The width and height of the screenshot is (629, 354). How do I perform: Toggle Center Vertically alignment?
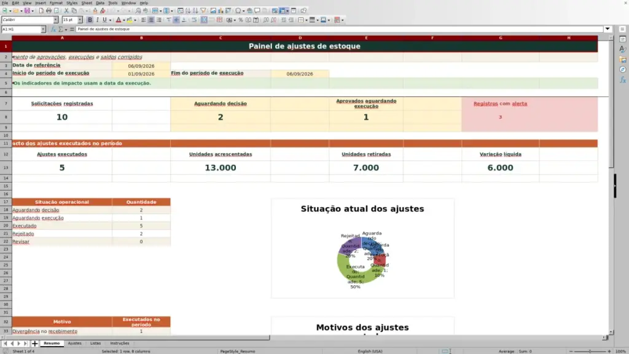(176, 20)
